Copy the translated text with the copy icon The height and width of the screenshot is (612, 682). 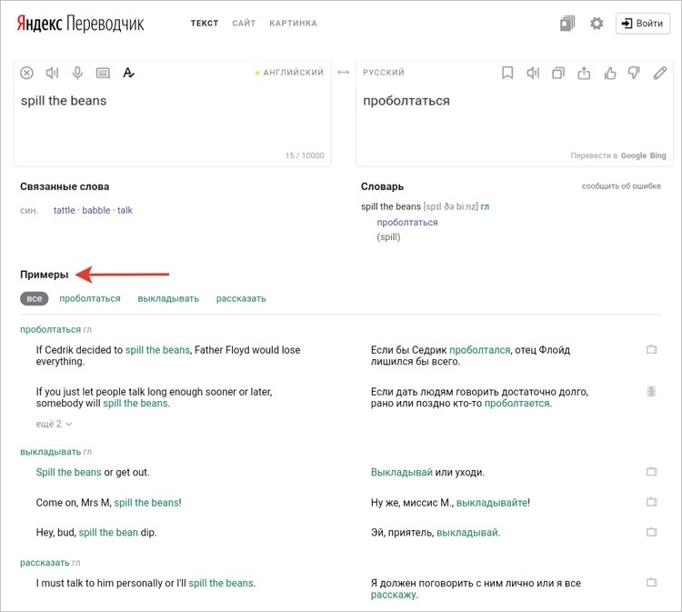558,73
